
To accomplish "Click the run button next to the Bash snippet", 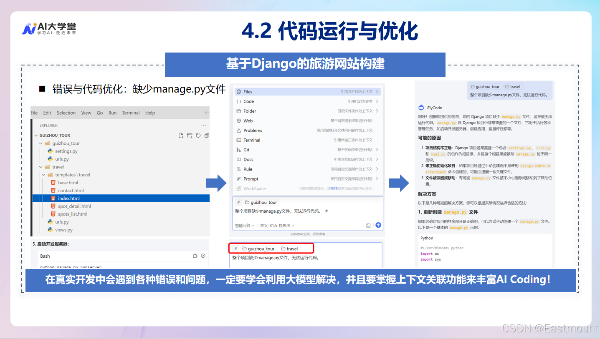I will [203, 256].
